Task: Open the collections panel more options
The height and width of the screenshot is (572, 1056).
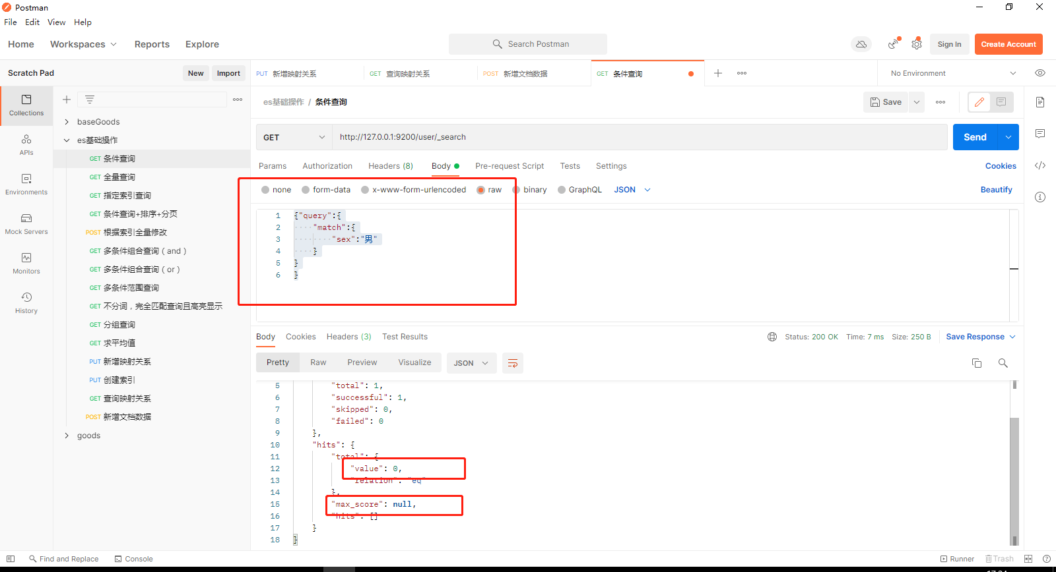Action: coord(238,100)
